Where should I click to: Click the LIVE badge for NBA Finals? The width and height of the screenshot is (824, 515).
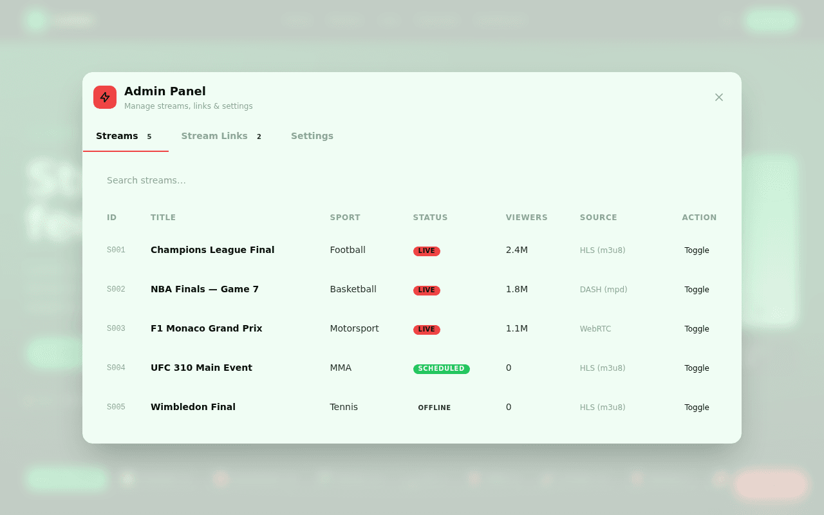pos(427,290)
